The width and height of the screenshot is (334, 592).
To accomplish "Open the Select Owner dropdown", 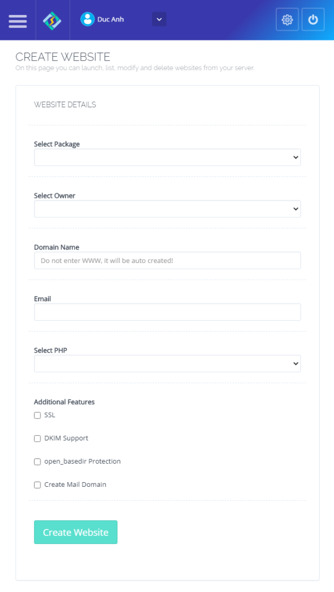I will [x=167, y=209].
